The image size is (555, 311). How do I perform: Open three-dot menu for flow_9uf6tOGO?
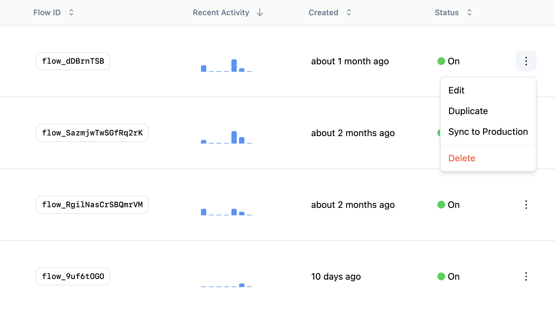pos(526,276)
